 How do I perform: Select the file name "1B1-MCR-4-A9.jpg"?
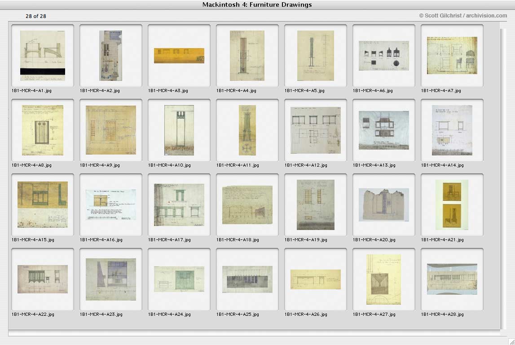pos(100,165)
